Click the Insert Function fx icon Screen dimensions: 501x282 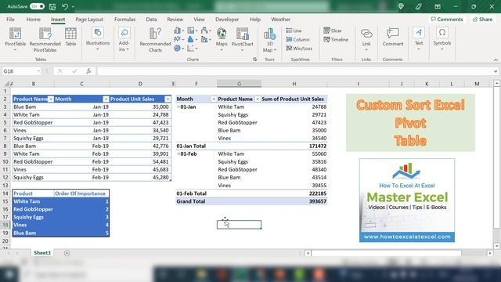(x=88, y=71)
